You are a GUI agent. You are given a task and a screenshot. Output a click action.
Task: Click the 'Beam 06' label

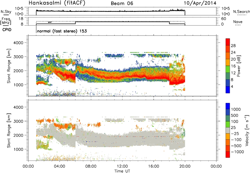[122, 3]
